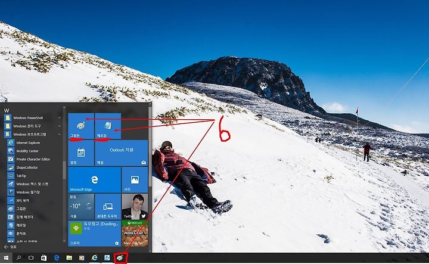
Task: Open the 스토어 Duolingo tile
Action: pyautogui.click(x=94, y=233)
